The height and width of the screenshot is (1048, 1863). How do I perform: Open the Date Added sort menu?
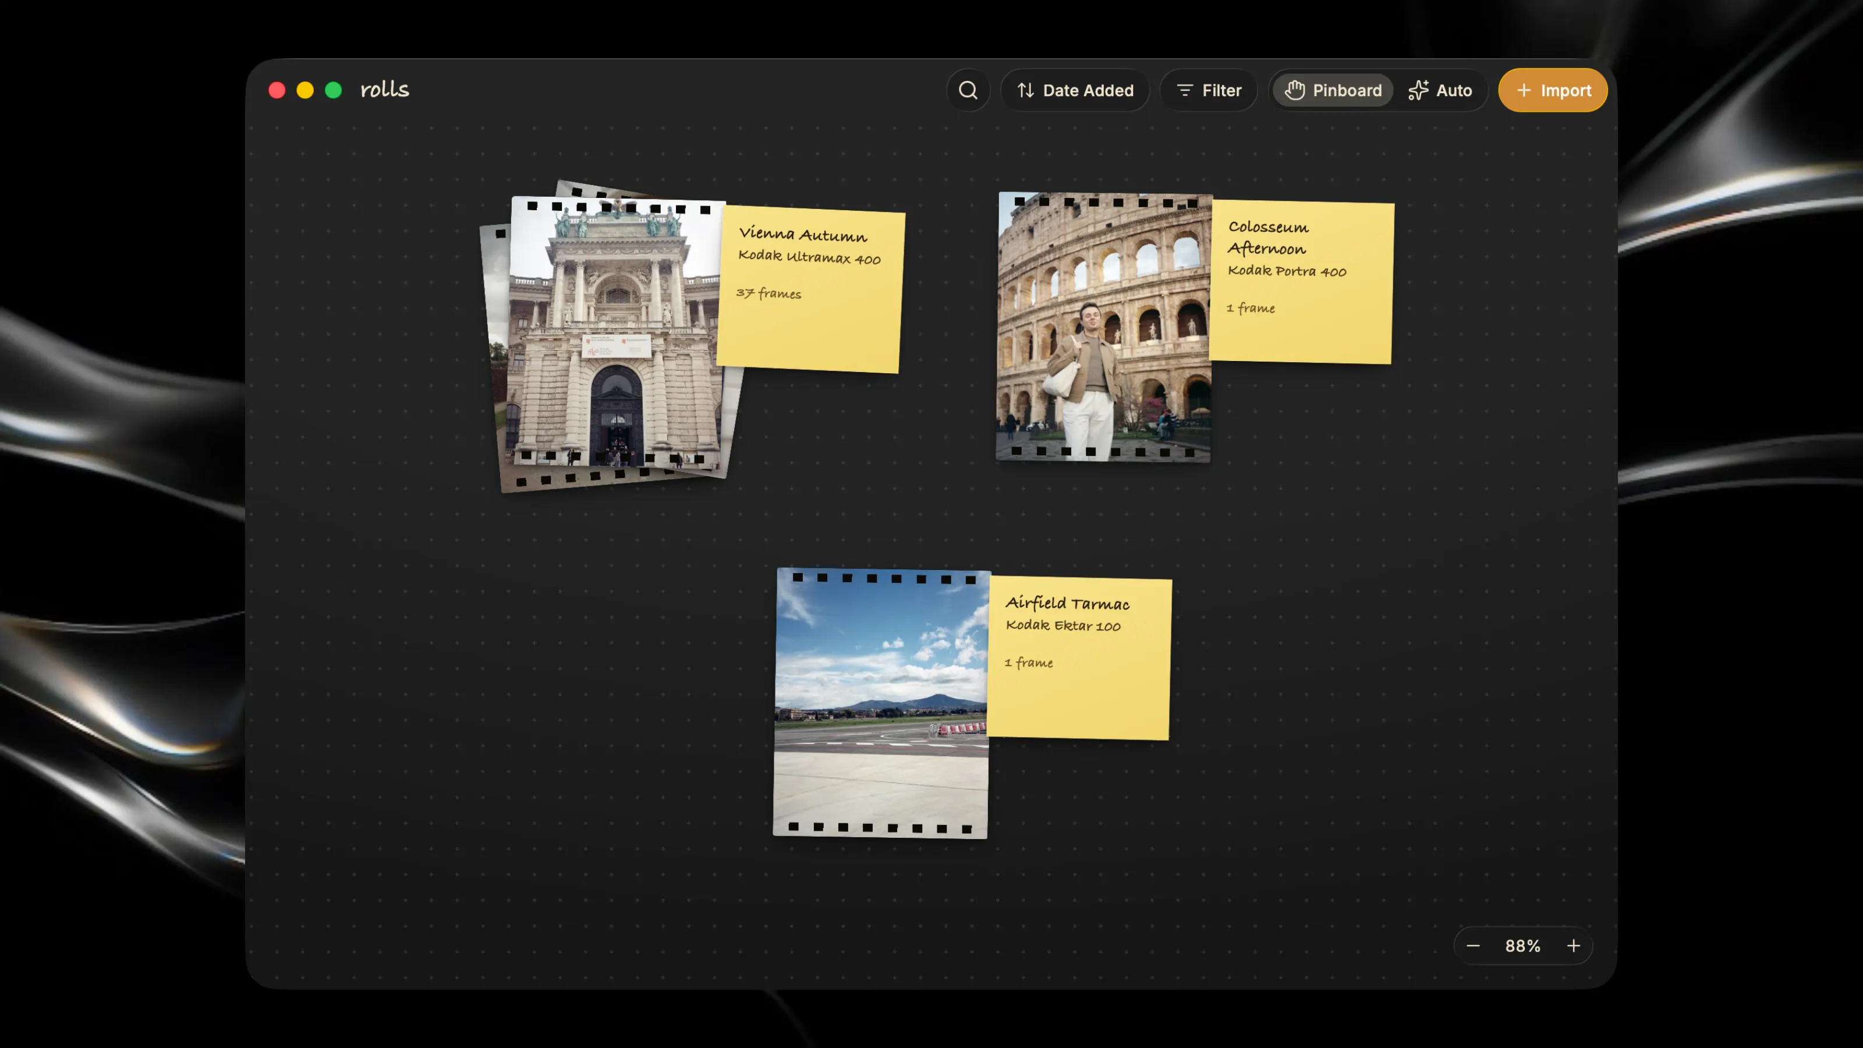[1075, 90]
